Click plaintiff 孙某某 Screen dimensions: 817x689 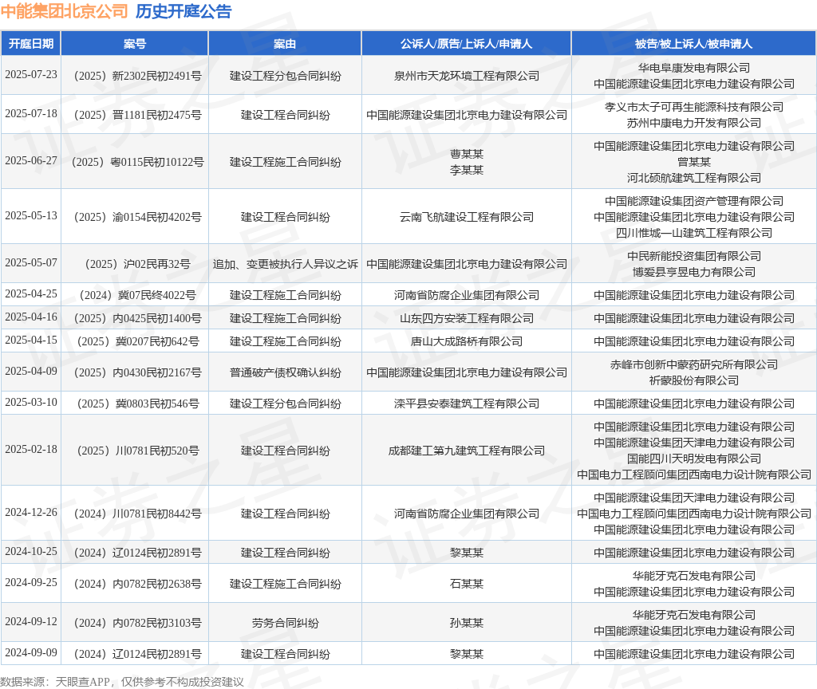466,623
